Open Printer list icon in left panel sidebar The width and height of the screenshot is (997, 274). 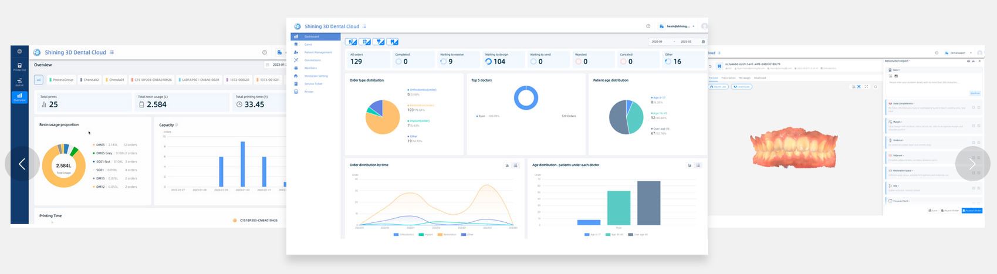19,67
